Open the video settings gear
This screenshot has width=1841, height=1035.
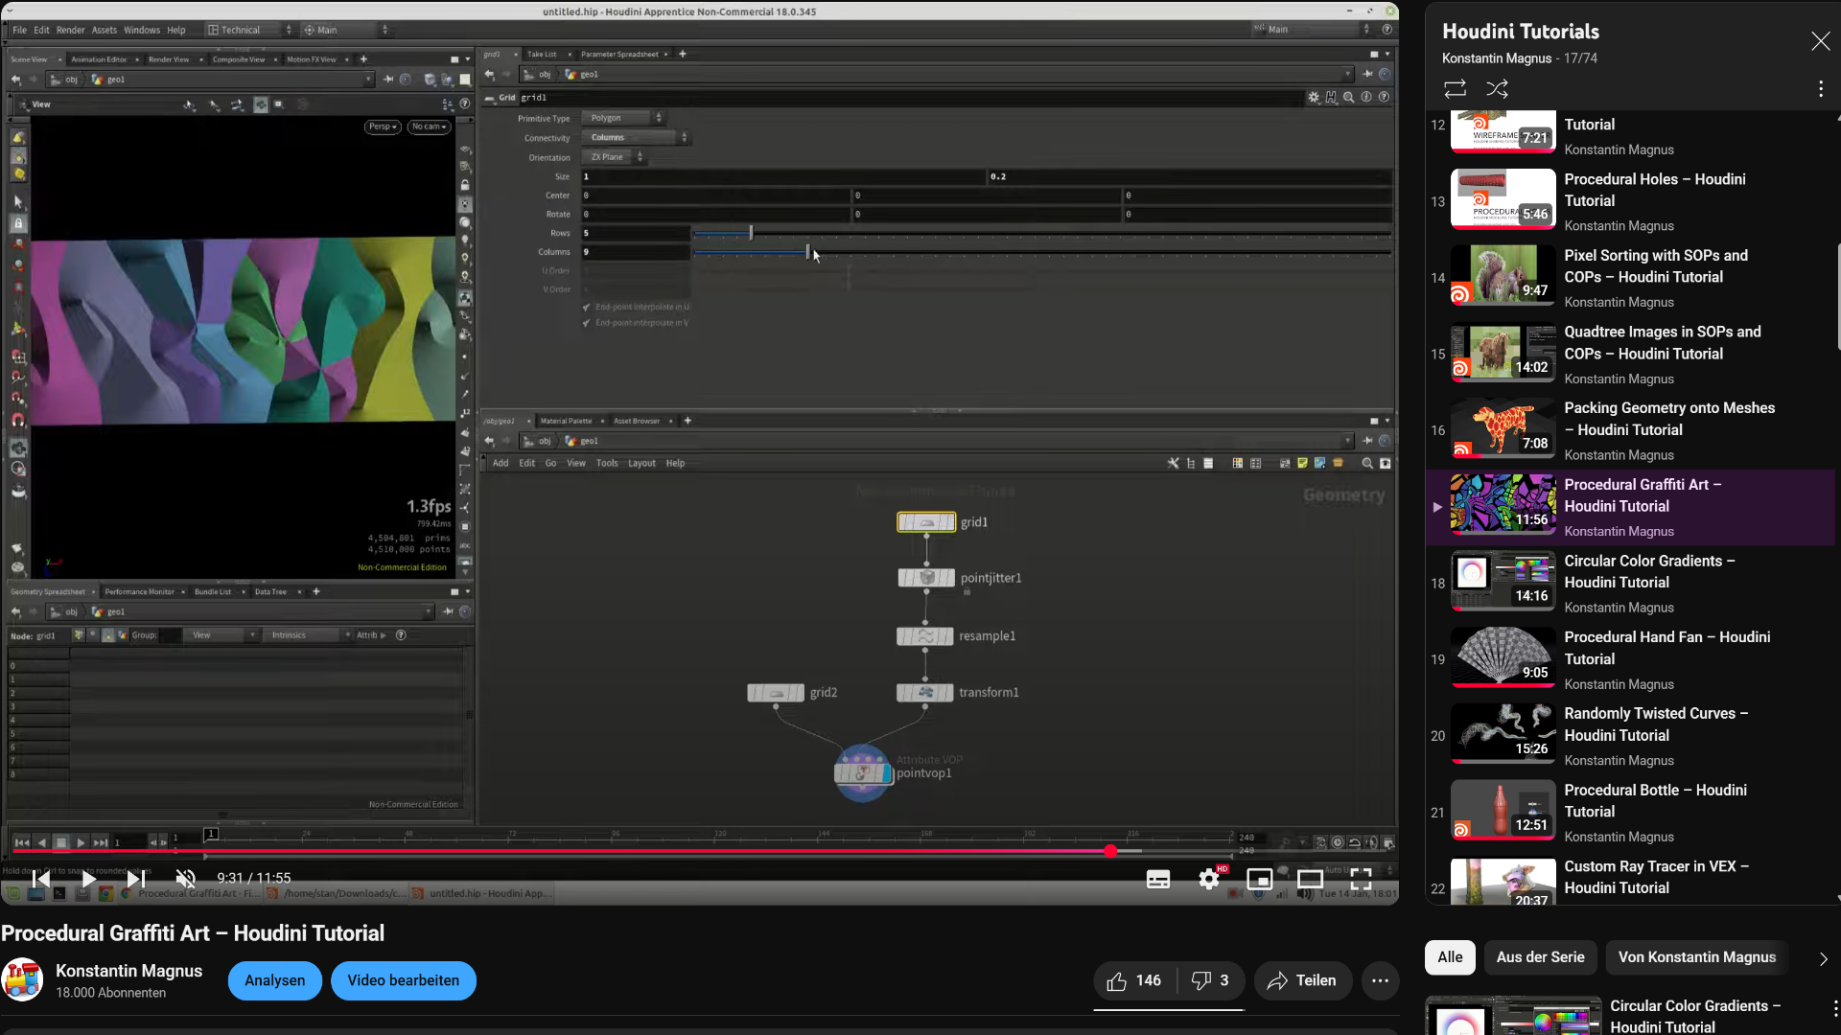point(1209,878)
